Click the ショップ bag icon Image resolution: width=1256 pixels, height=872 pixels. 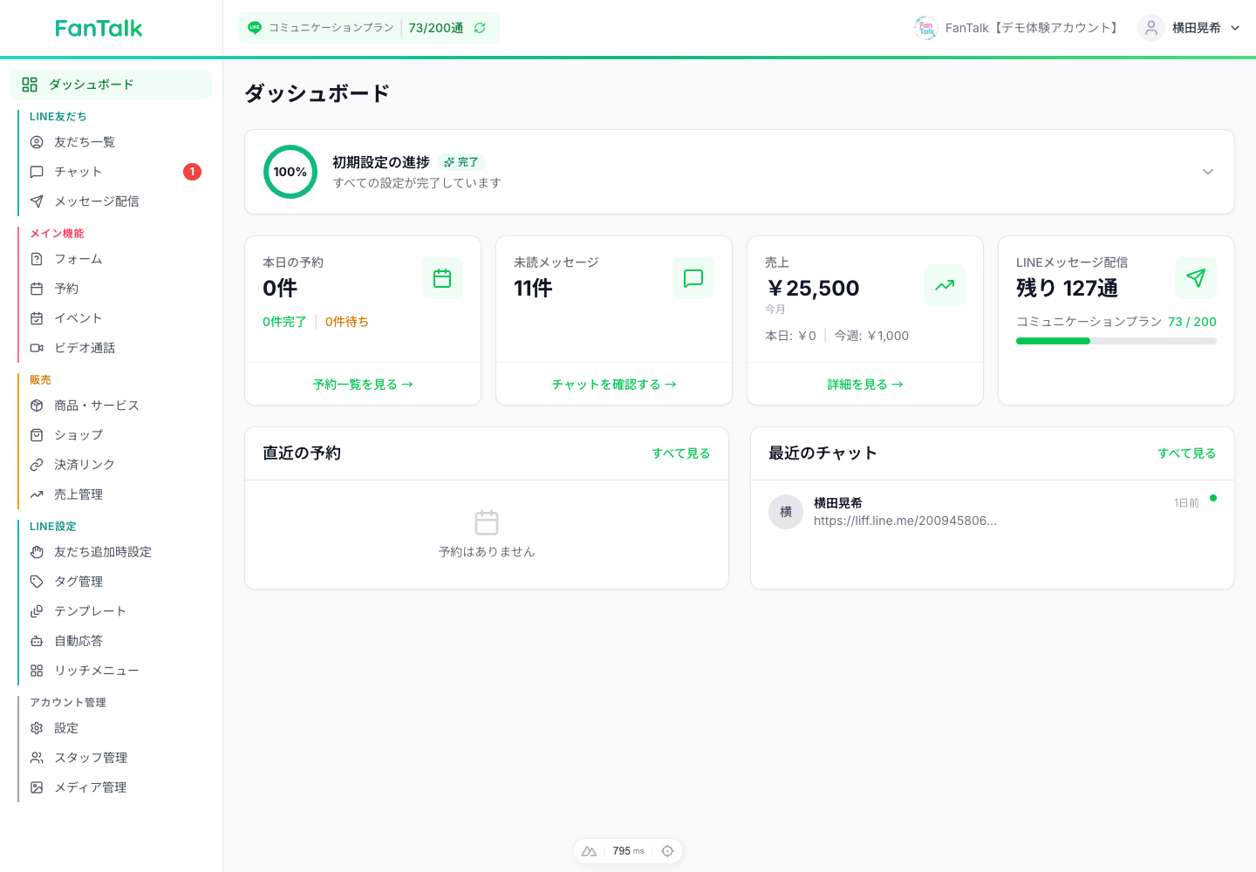pos(37,435)
